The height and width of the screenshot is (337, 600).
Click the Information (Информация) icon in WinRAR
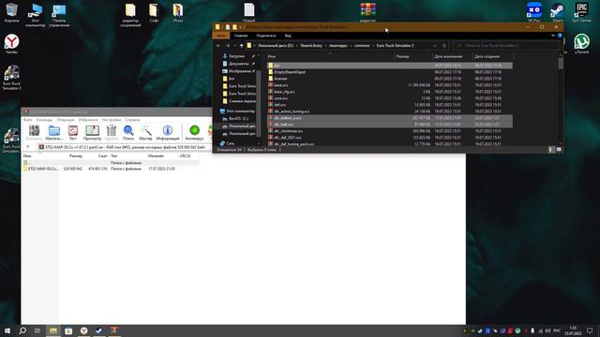(168, 133)
